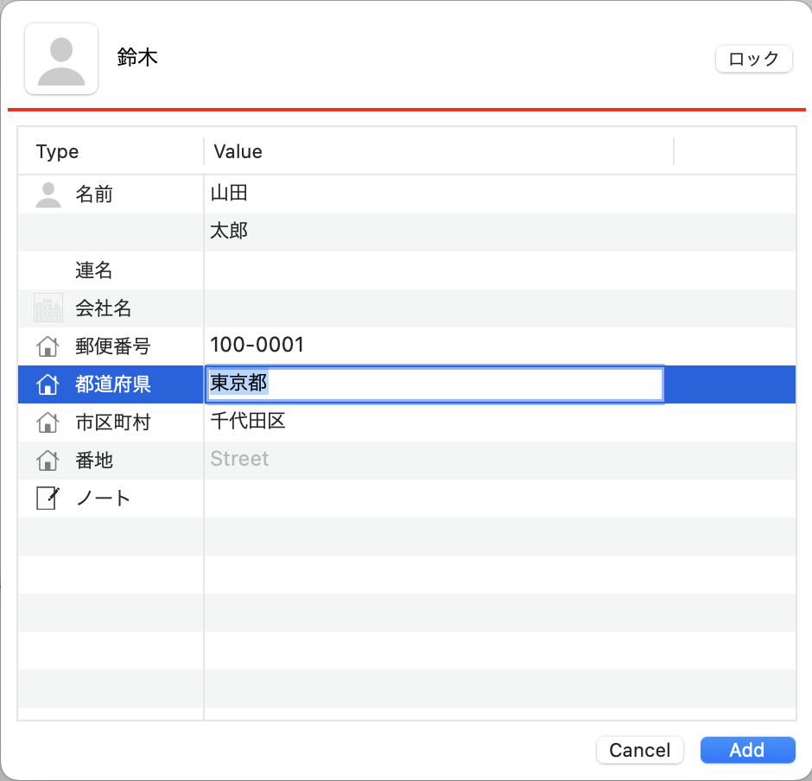812x781 pixels.
Task: Click the contact photo placeholder avatar
Action: [x=61, y=59]
